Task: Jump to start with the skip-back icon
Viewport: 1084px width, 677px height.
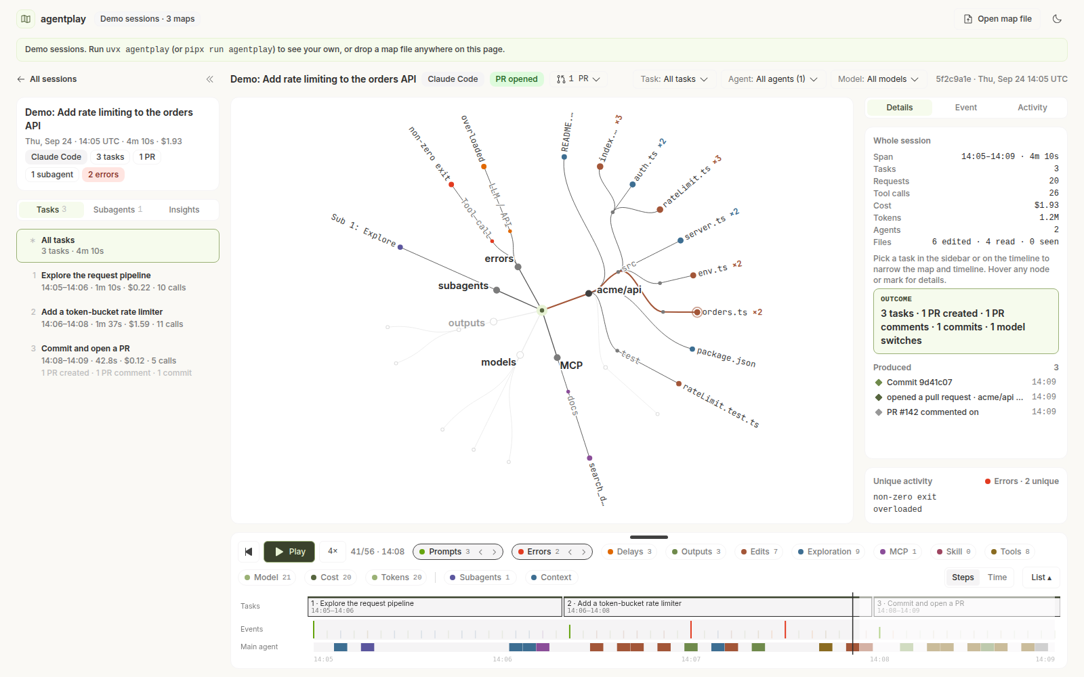Action: point(249,552)
